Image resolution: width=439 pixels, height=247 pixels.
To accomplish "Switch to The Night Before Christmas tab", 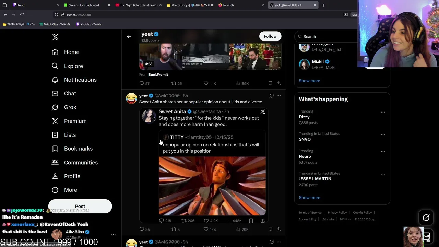I will click(x=139, y=5).
